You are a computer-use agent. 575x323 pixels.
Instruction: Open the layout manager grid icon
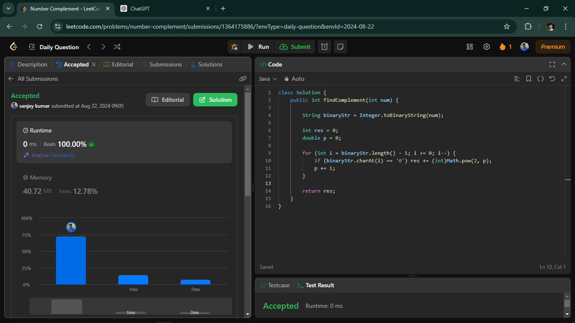coord(470,47)
